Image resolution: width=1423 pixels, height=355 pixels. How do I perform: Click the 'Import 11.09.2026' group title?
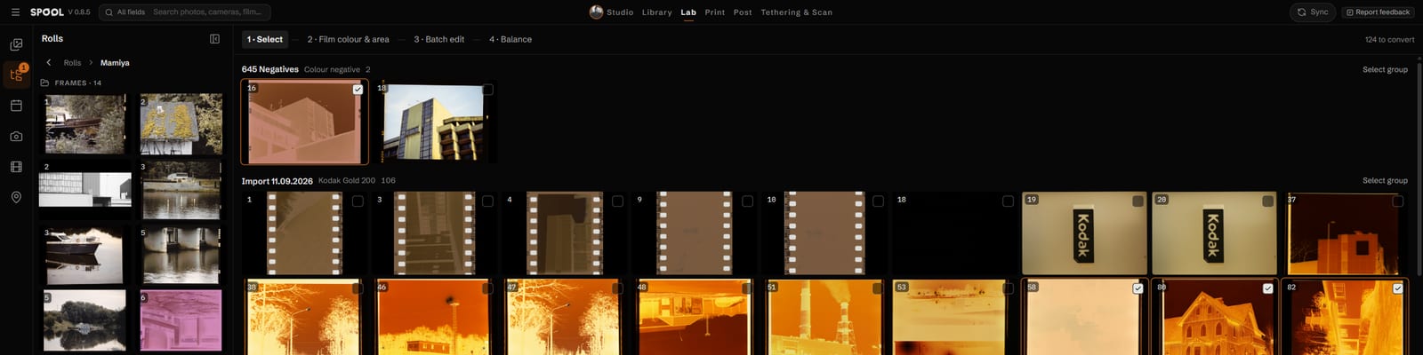277,180
